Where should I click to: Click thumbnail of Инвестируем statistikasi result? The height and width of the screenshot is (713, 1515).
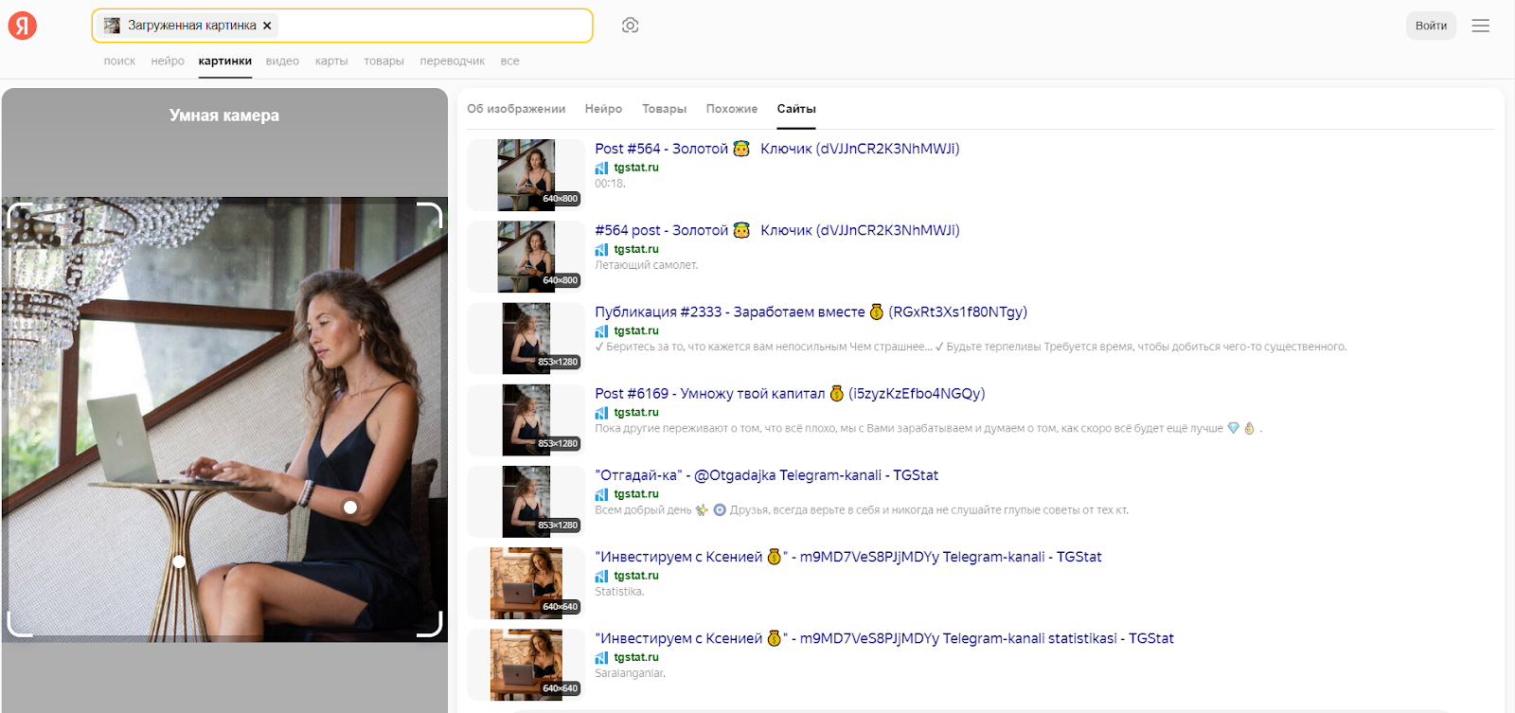coord(526,665)
